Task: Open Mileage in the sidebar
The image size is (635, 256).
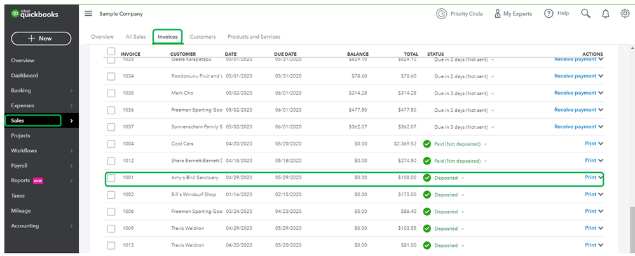Action: tap(20, 211)
